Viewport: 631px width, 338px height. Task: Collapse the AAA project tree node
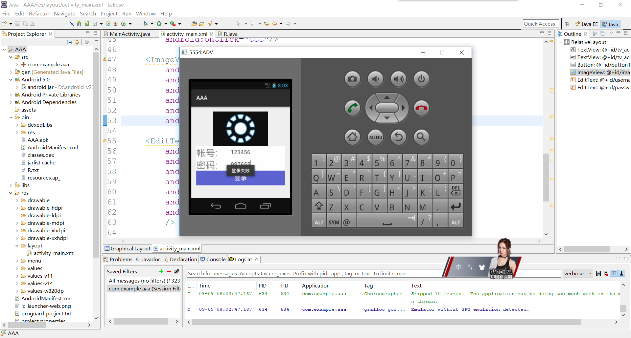point(5,50)
